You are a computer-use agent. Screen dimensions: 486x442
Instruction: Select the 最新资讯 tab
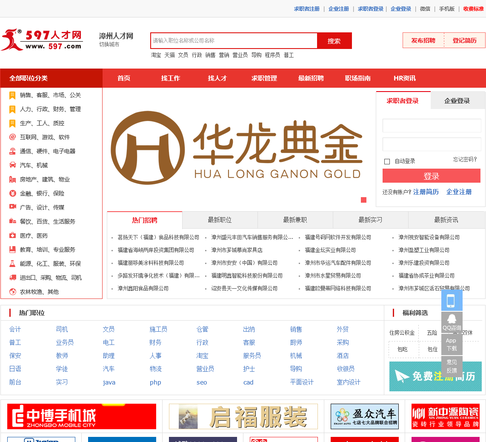tap(446, 220)
